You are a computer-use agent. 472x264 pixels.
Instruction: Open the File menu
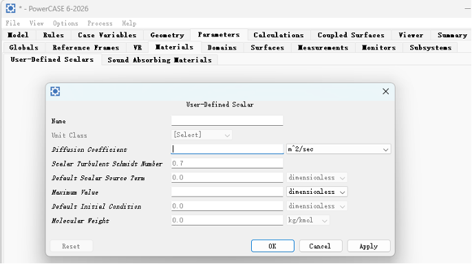pyautogui.click(x=12, y=23)
